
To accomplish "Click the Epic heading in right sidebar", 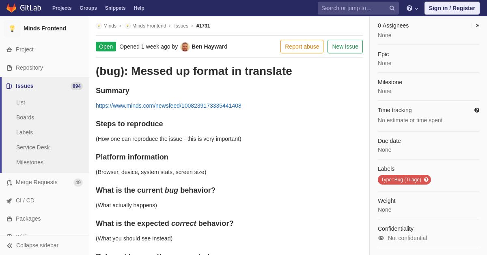I will pos(383,54).
